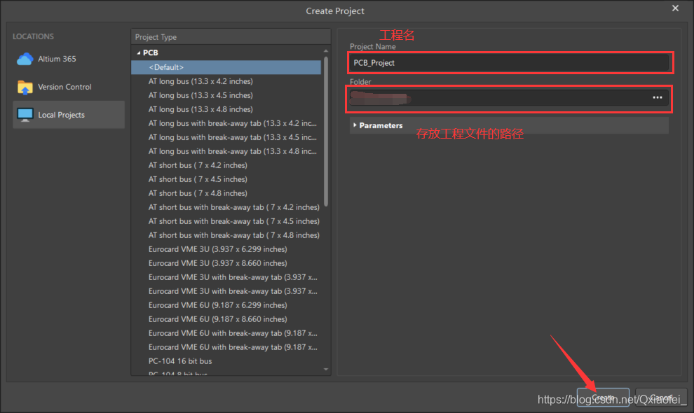
Task: Choose AT short bus (7 x 4.8 inches)
Action: tap(198, 193)
